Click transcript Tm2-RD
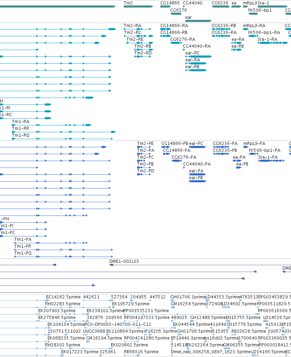This screenshot has width=291, height=357. click(143, 57)
